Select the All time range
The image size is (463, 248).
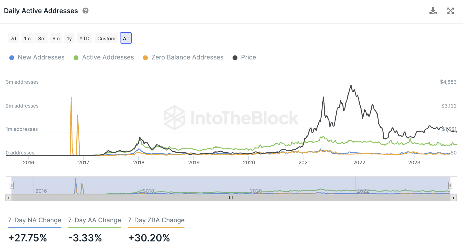coord(126,38)
